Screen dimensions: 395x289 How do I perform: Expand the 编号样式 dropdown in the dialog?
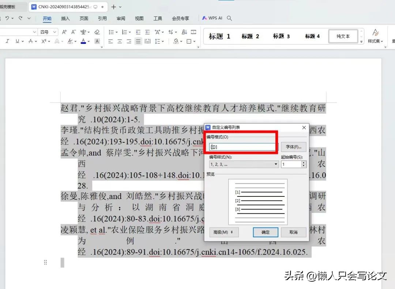click(x=276, y=165)
